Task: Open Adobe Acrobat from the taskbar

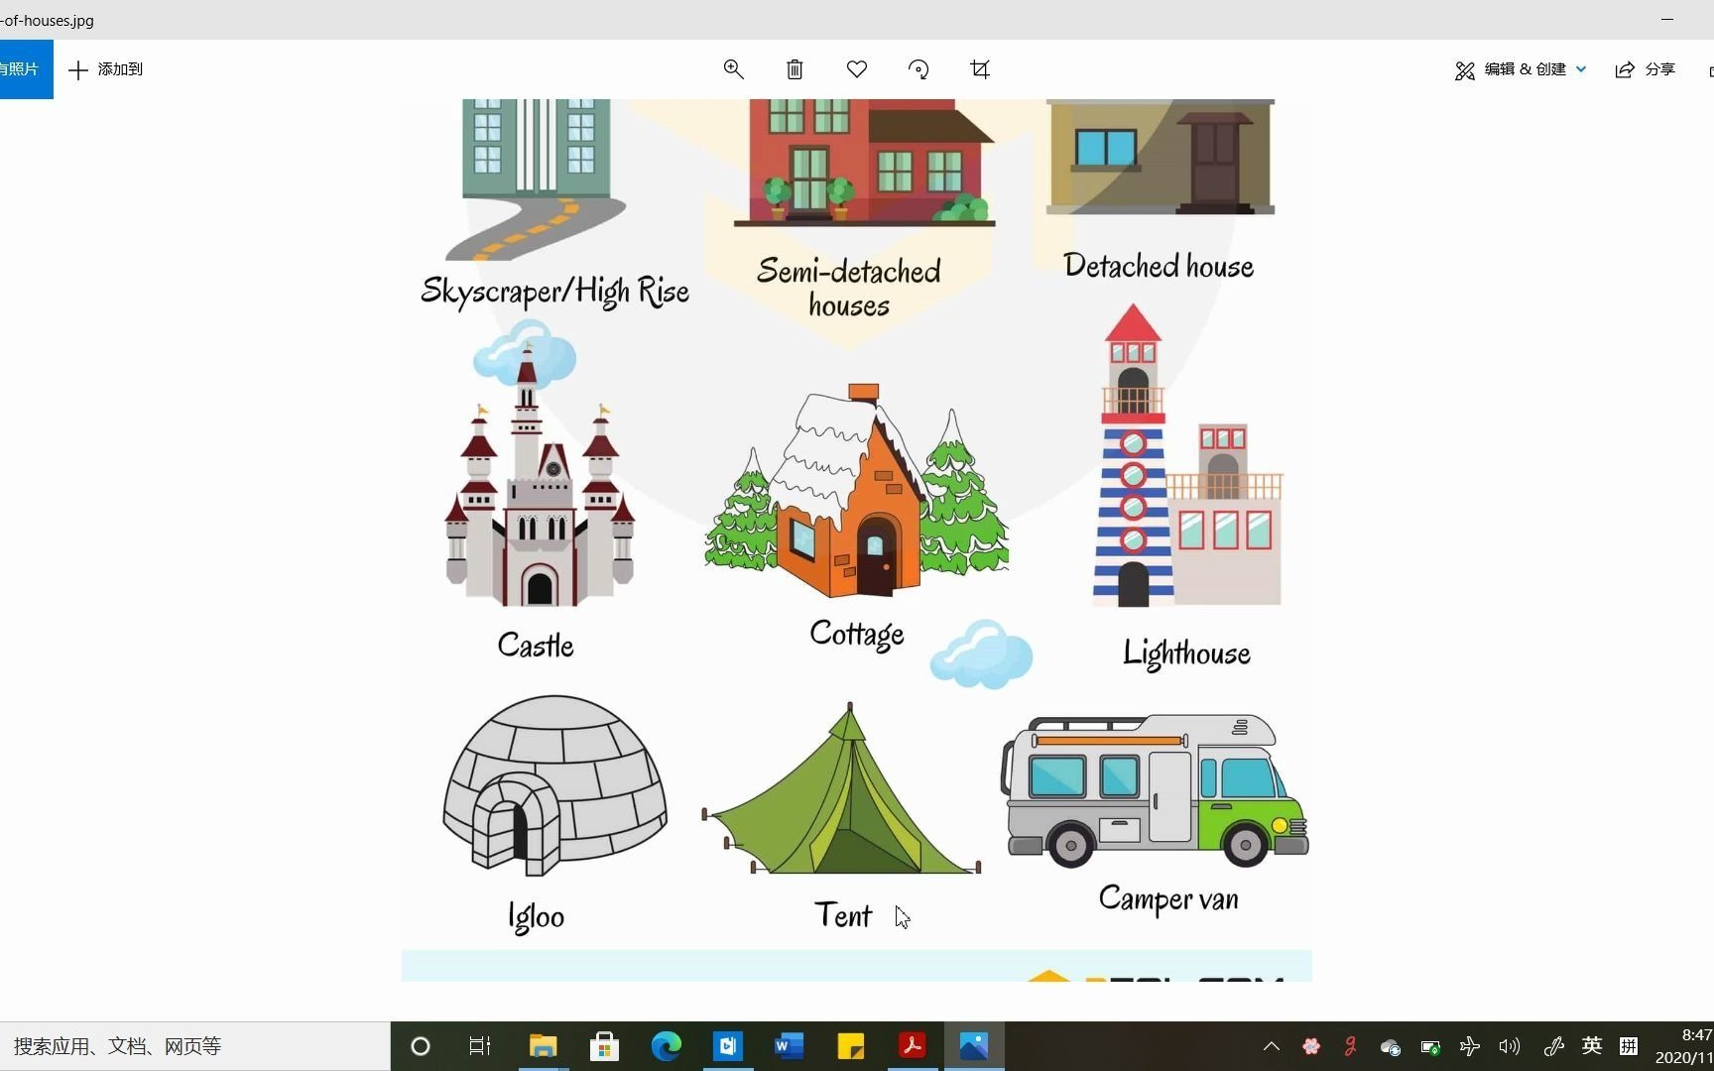Action: point(912,1046)
